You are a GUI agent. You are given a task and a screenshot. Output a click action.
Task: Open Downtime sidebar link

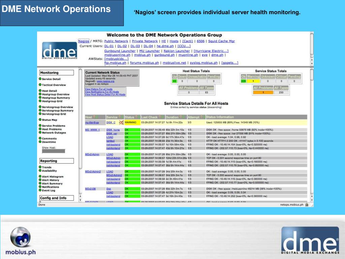(49, 142)
